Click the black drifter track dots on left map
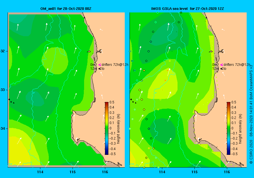Viewport: 254px width, 178px height. click(x=11, y=101)
